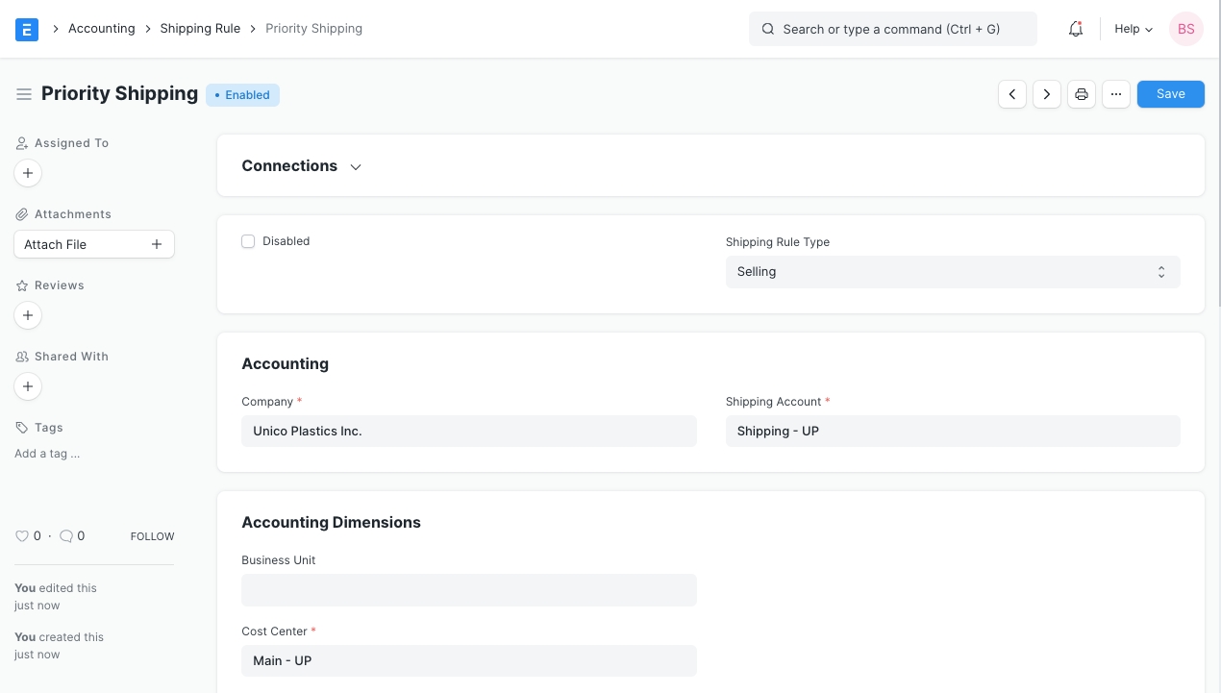Open Shipping Rule Type dropdown
Viewport: 1221px width, 693px height.
click(952, 272)
